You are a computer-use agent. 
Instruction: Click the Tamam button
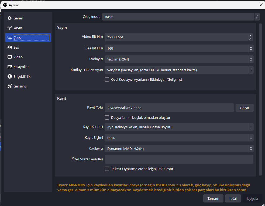coord(213,199)
